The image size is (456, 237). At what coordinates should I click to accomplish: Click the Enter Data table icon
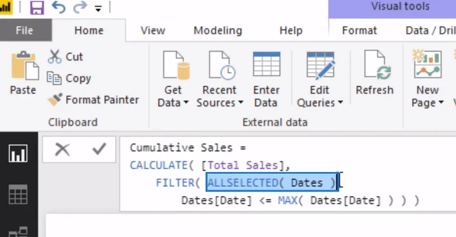click(267, 64)
